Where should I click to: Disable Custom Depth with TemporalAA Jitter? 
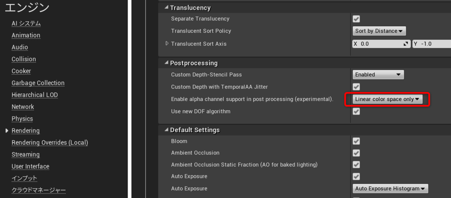click(x=356, y=87)
